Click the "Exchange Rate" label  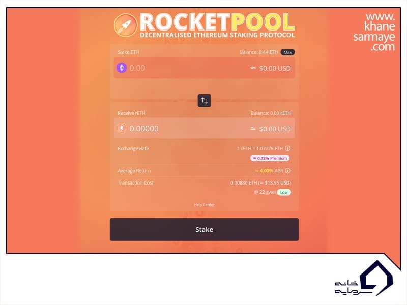click(x=133, y=148)
